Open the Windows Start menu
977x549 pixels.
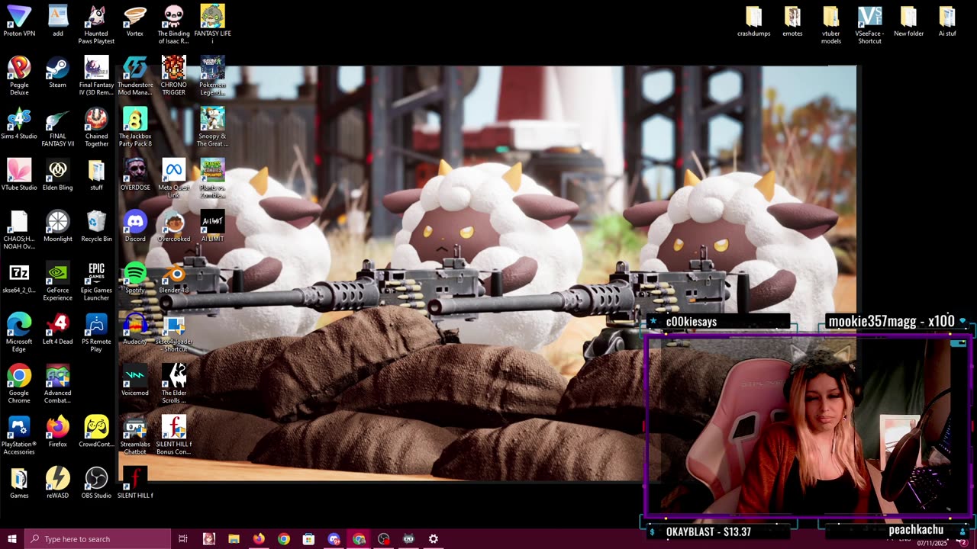click(11, 539)
